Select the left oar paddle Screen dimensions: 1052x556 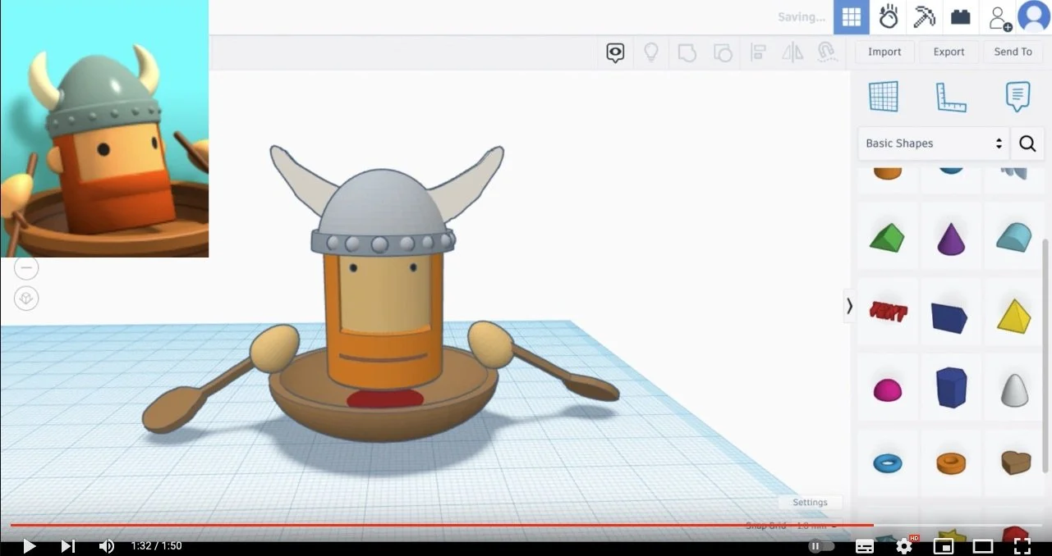pos(195,398)
